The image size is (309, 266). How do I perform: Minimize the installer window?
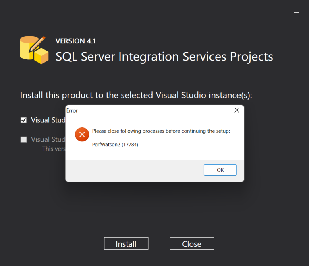tap(297, 13)
